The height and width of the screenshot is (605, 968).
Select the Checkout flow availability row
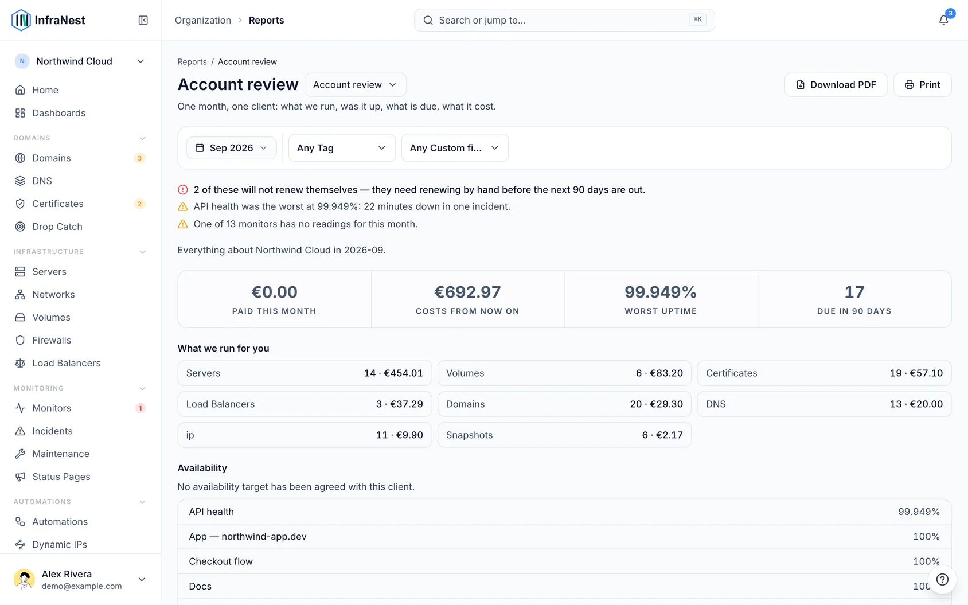[x=564, y=561]
